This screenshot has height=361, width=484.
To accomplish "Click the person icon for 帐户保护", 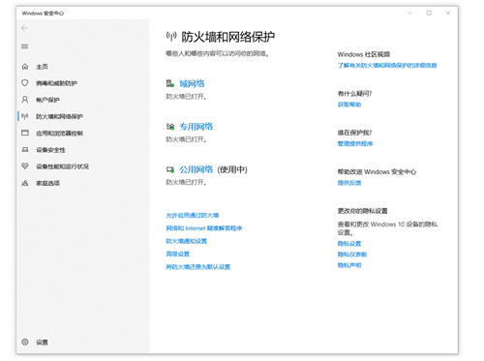I will tap(25, 100).
